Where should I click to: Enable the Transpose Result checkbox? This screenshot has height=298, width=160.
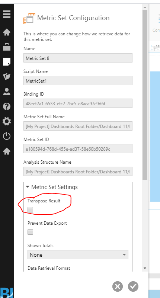(30, 209)
